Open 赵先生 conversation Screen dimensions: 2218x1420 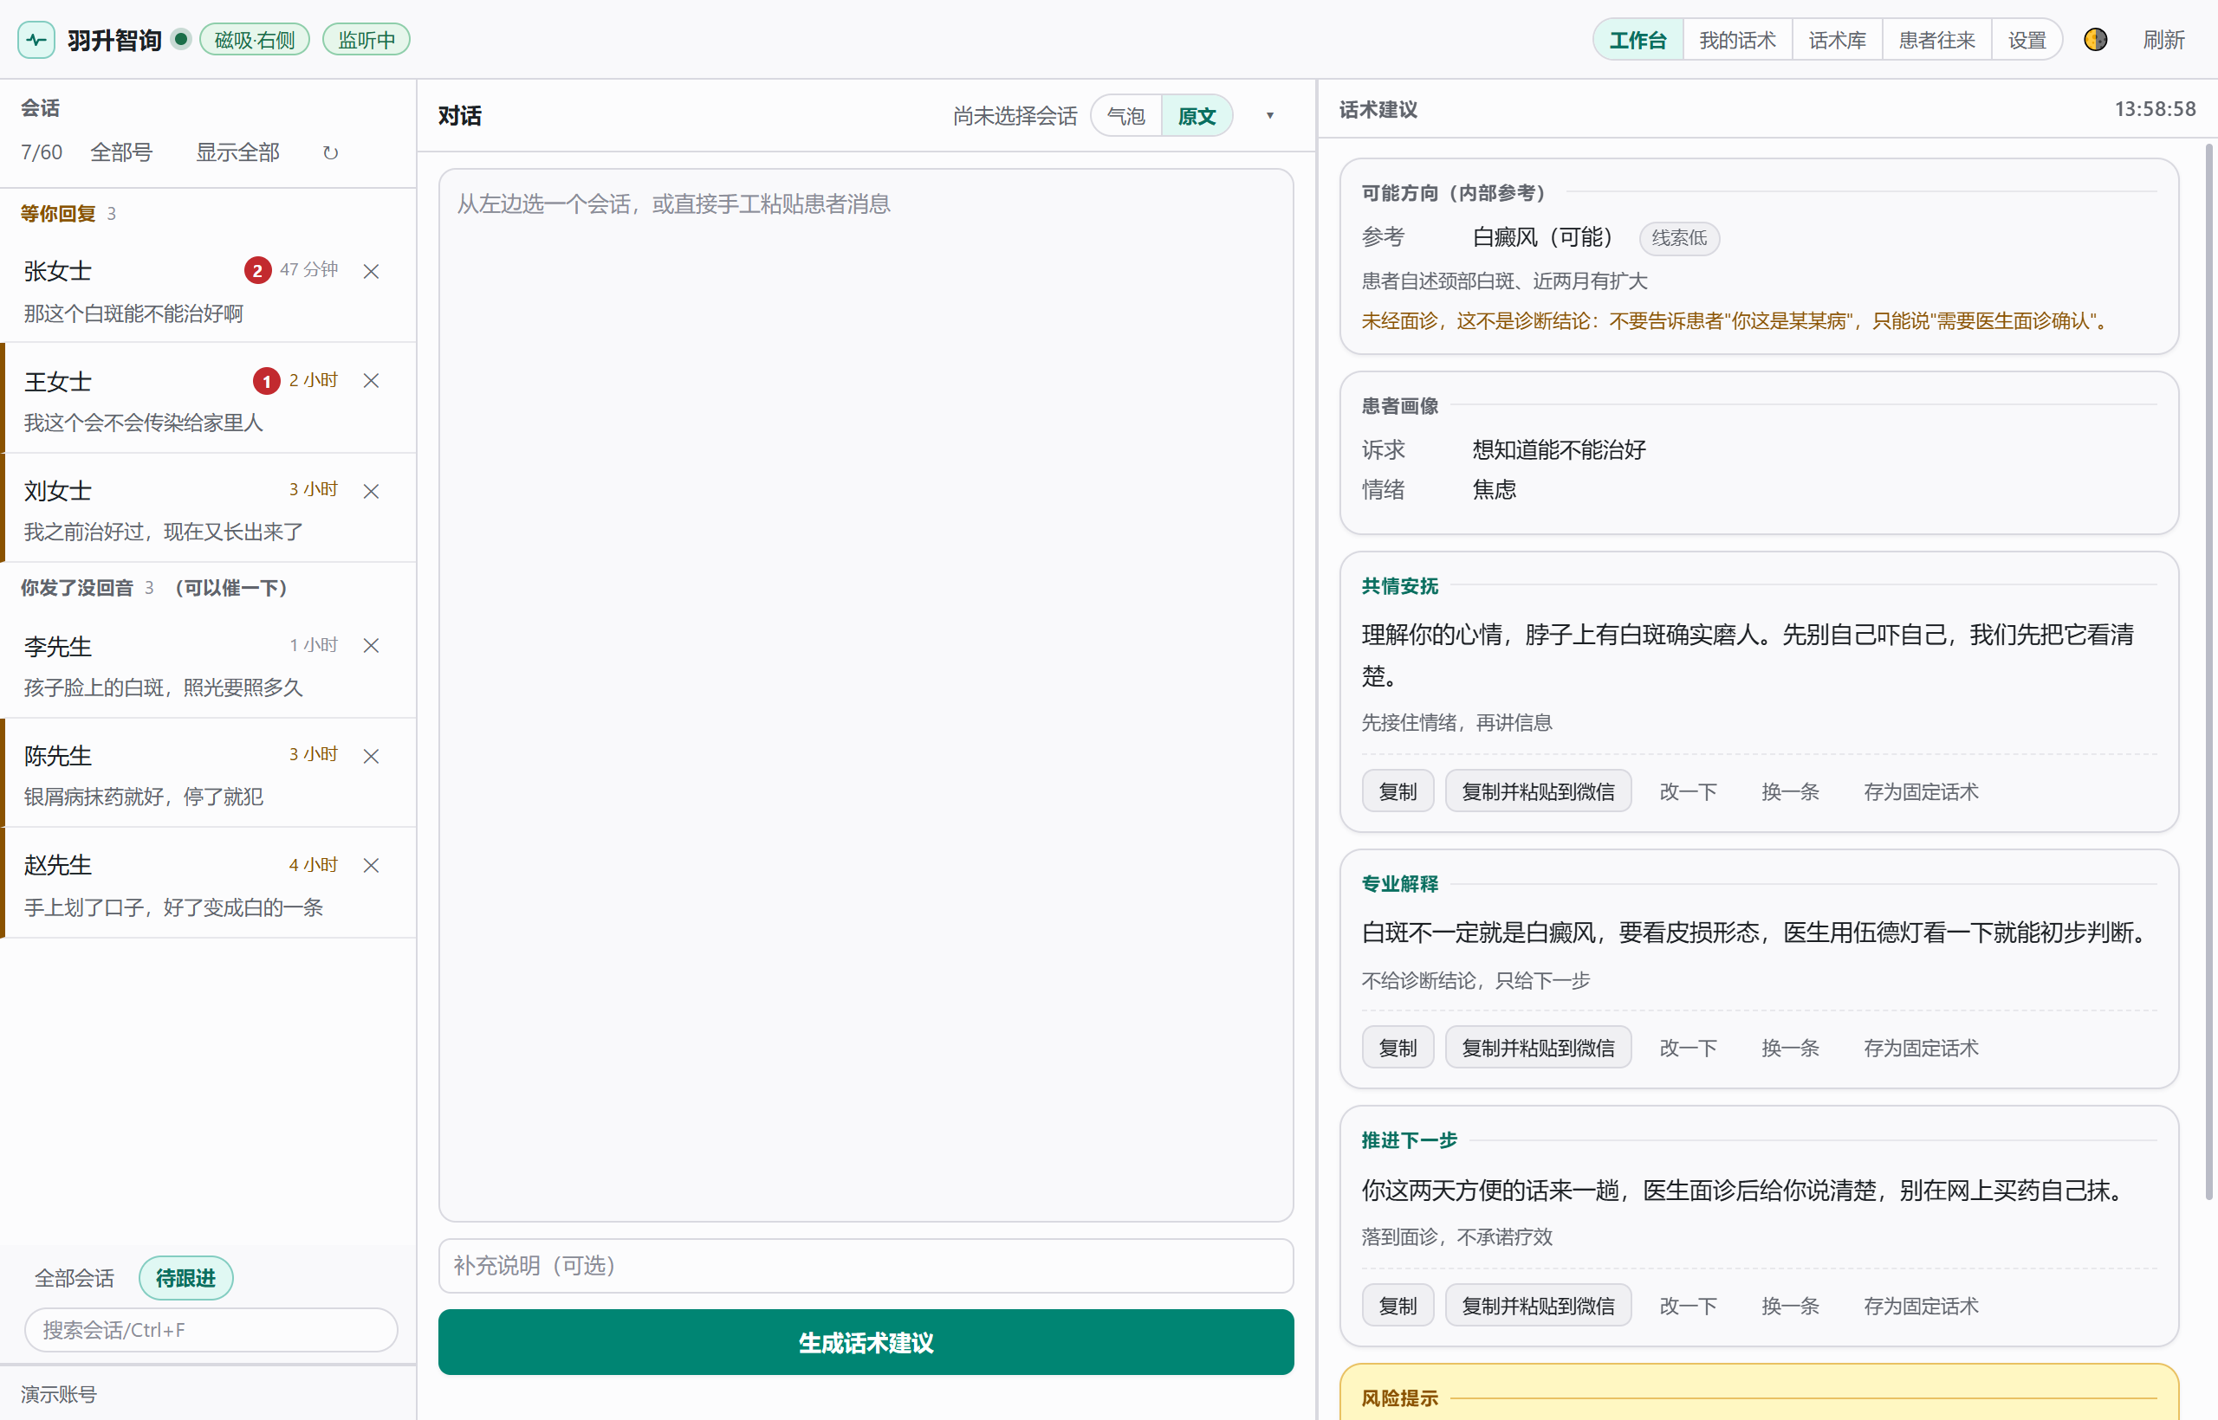coord(209,883)
